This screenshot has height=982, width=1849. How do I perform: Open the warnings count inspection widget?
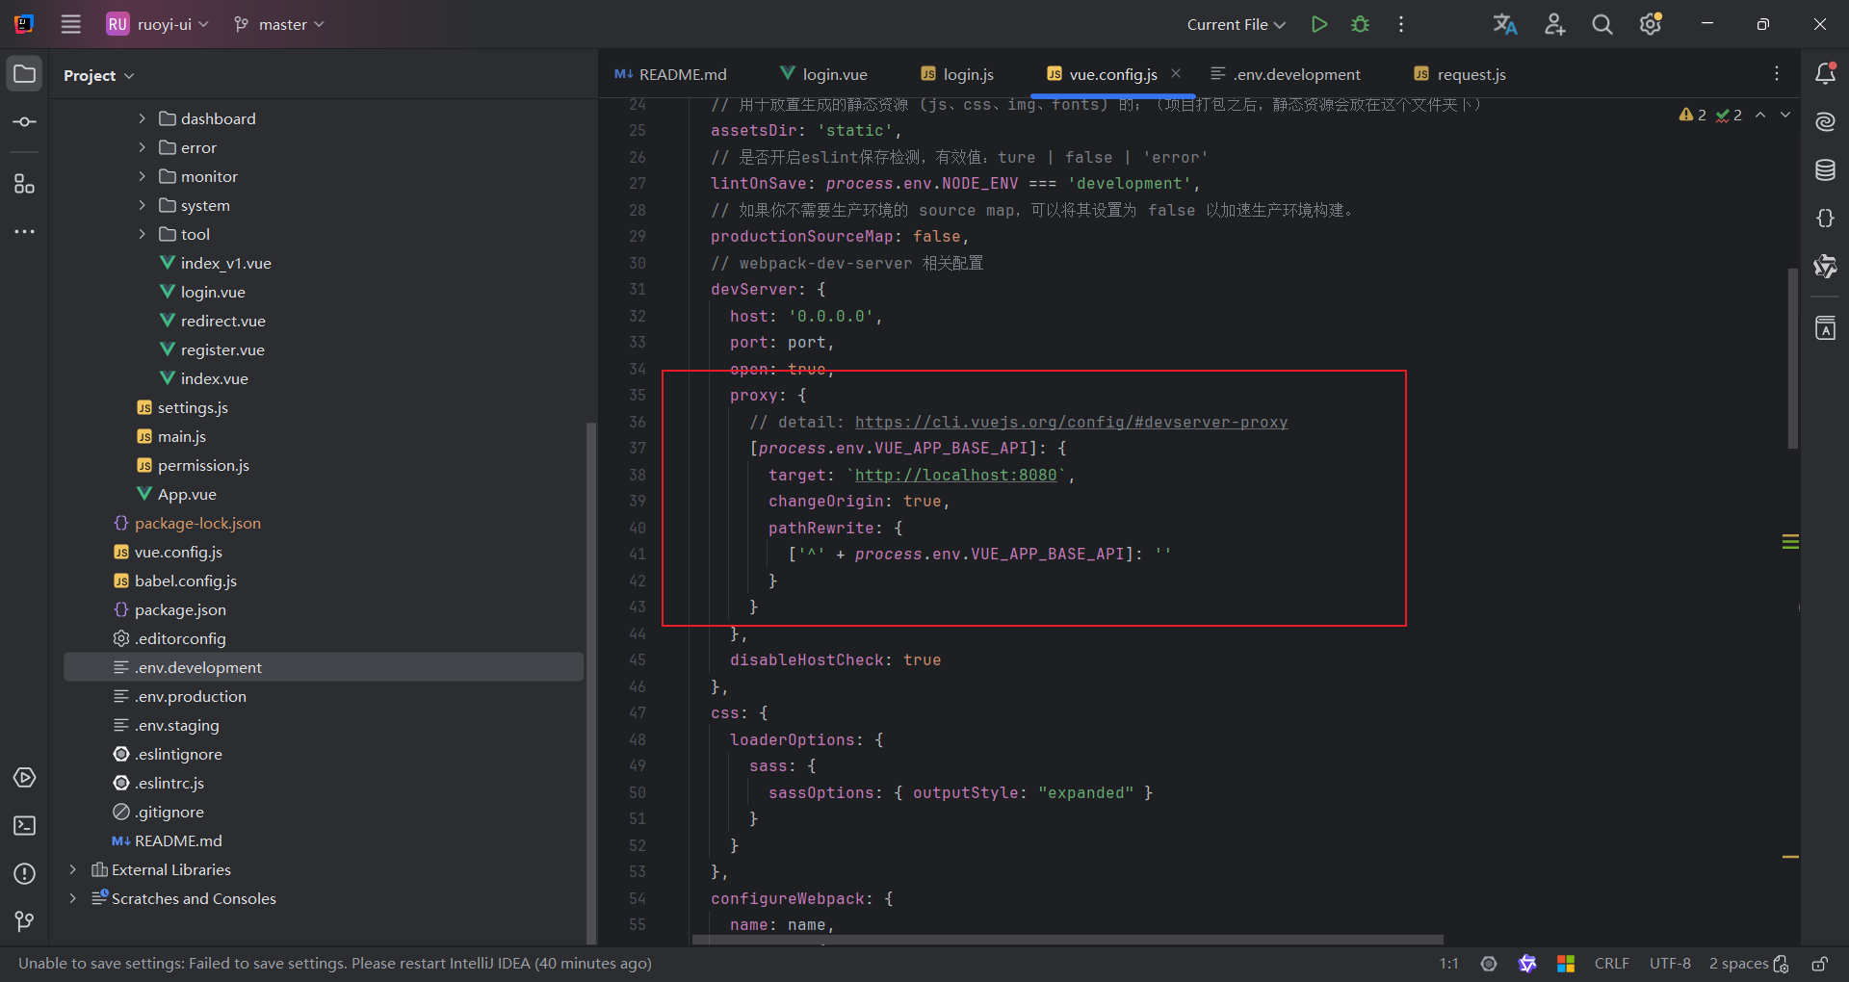(1692, 115)
